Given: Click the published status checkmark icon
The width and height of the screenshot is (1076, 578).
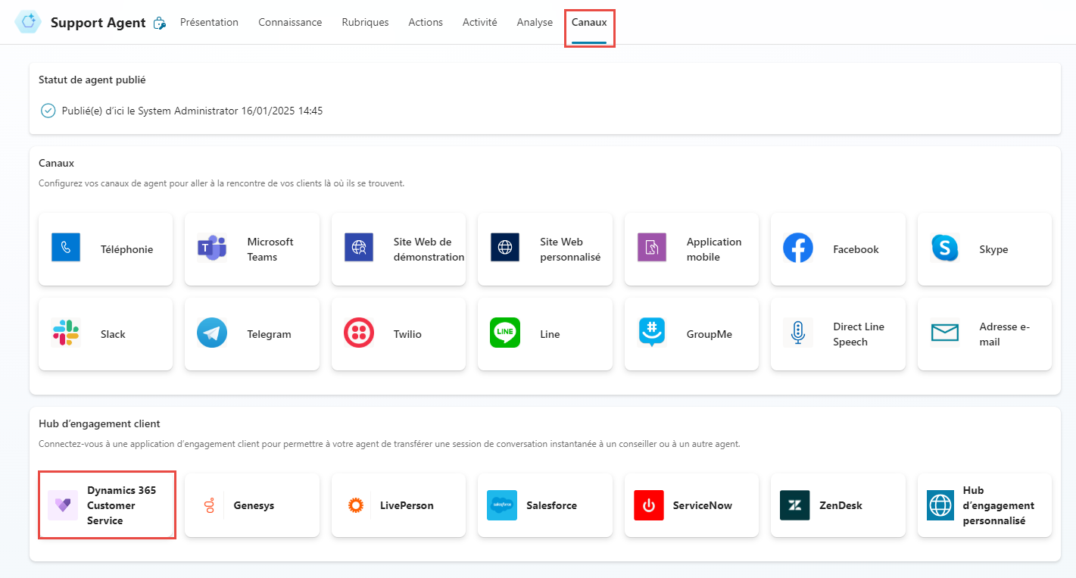Looking at the screenshot, I should 48,111.
